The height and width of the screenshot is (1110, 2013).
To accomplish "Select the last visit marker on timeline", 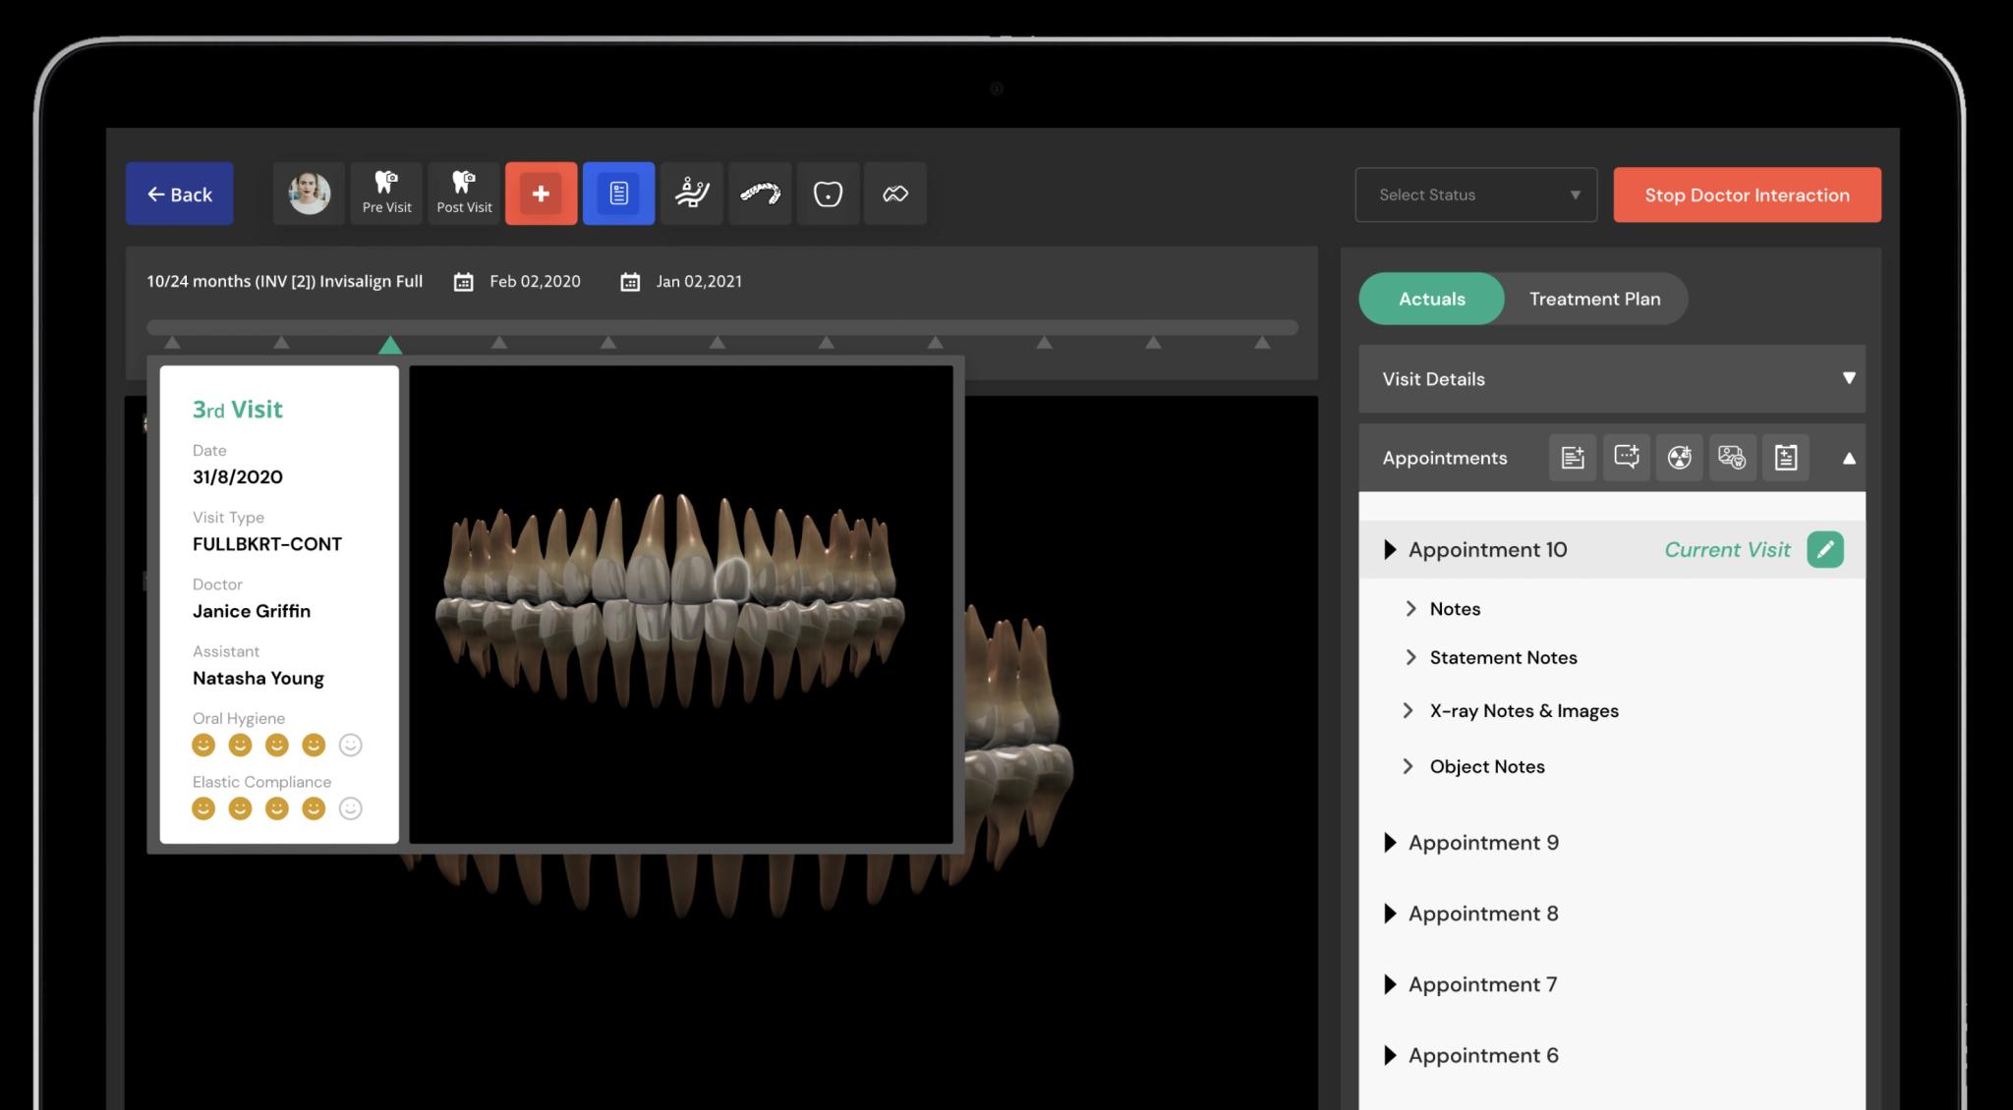I will 1262,343.
